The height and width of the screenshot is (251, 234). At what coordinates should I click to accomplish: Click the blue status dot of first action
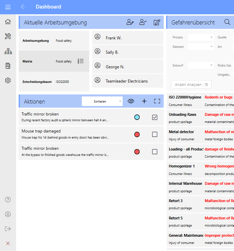click(x=137, y=117)
